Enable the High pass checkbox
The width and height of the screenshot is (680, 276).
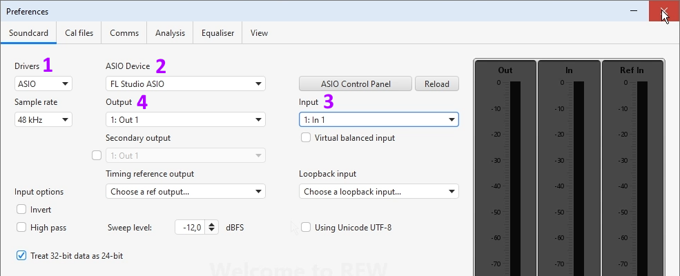click(x=21, y=227)
